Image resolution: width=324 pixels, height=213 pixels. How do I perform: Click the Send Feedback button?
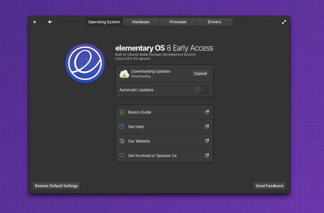point(270,186)
